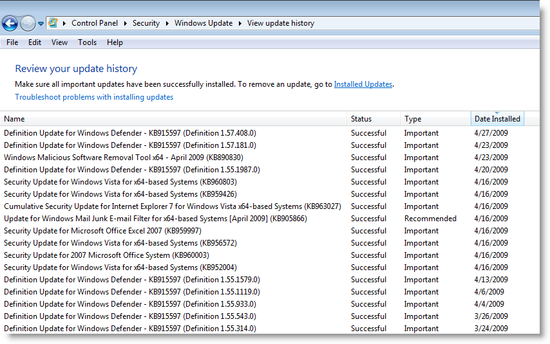Viewport: 550px width, 344px height.
Task: Select Security Update KB956572 row
Action: pos(270,243)
